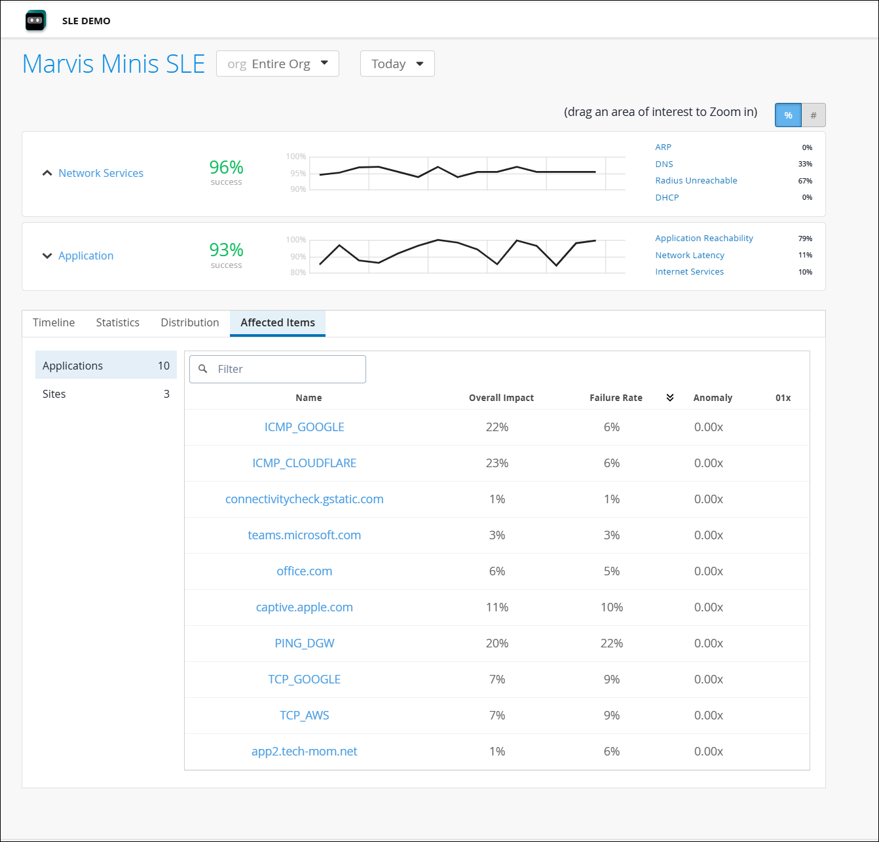Select Sites in the affected items list

pos(105,394)
